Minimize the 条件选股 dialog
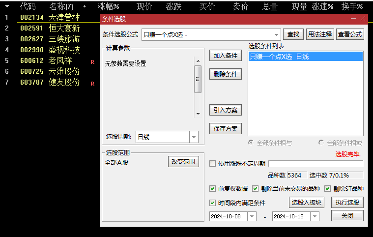The width and height of the screenshot is (373, 237). tap(353, 19)
